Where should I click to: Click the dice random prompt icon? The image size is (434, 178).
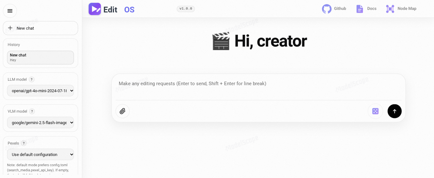click(375, 111)
